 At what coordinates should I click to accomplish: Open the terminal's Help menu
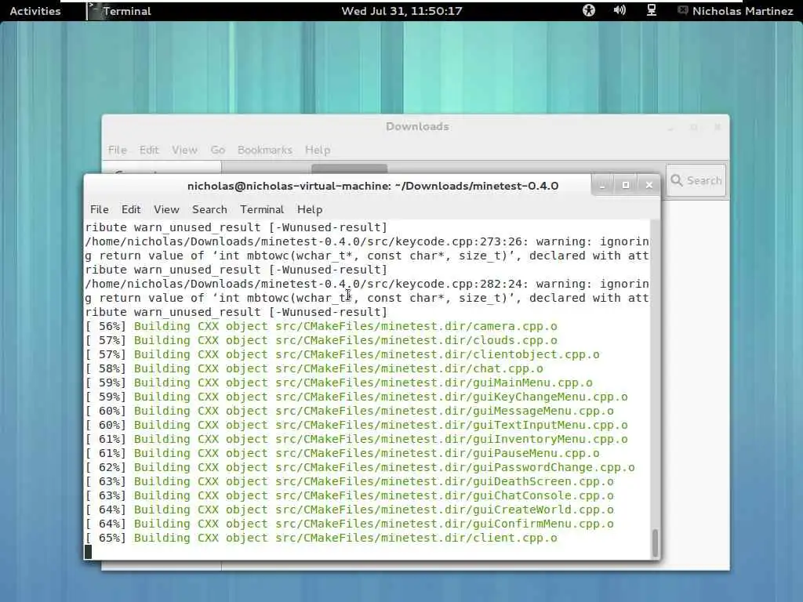pyautogui.click(x=310, y=209)
